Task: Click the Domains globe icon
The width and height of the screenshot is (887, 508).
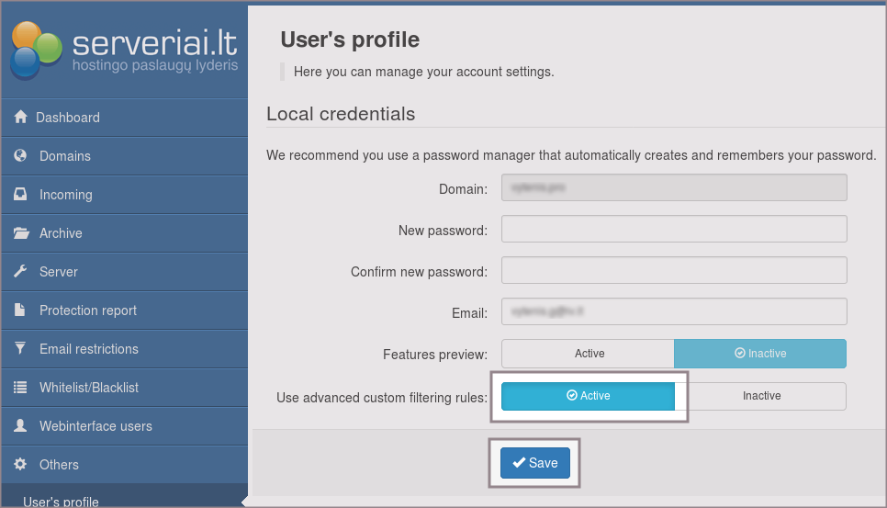Action: click(20, 156)
